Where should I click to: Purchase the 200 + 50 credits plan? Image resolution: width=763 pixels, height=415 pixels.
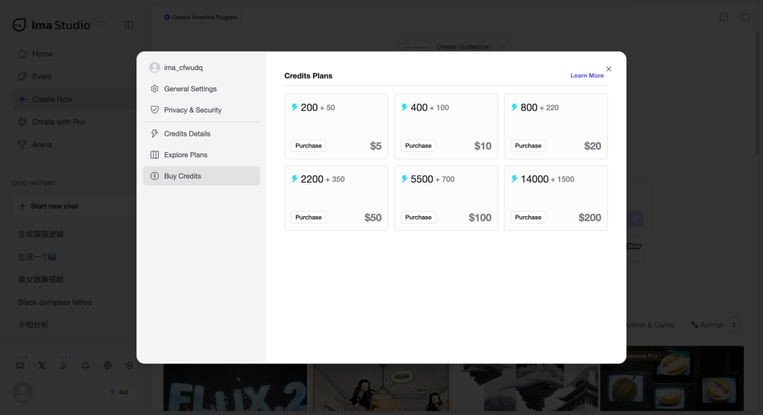tap(308, 145)
